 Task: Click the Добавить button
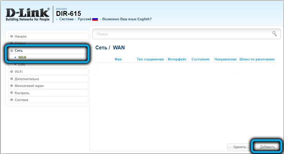267,147
